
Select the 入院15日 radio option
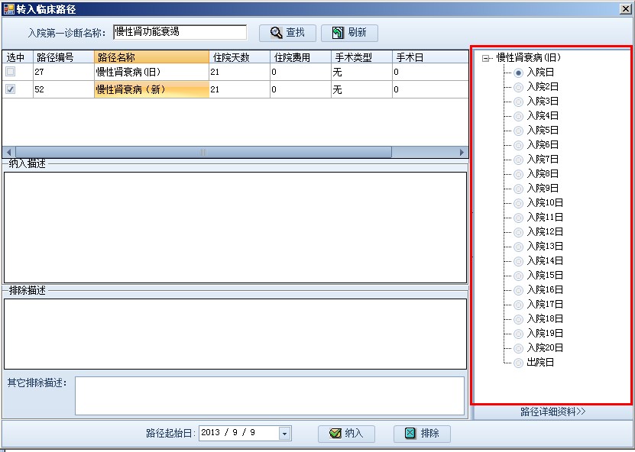point(518,276)
